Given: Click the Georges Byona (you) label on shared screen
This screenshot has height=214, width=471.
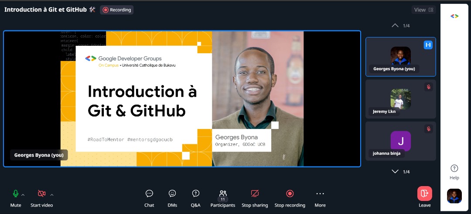Looking at the screenshot, I should [39, 155].
